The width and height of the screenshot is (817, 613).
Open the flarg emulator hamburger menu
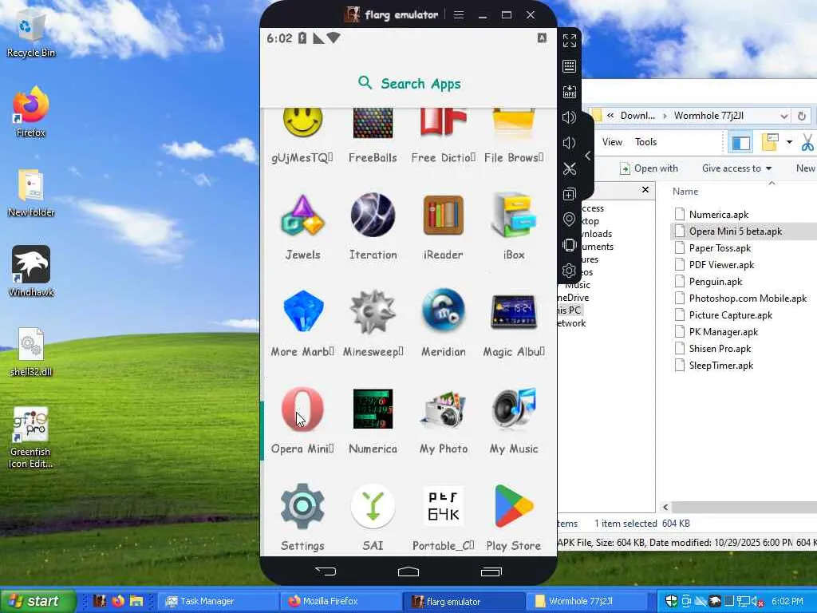pyautogui.click(x=459, y=14)
